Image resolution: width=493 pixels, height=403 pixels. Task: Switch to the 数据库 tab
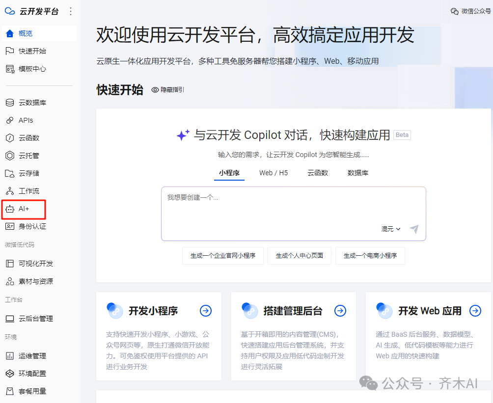click(358, 173)
